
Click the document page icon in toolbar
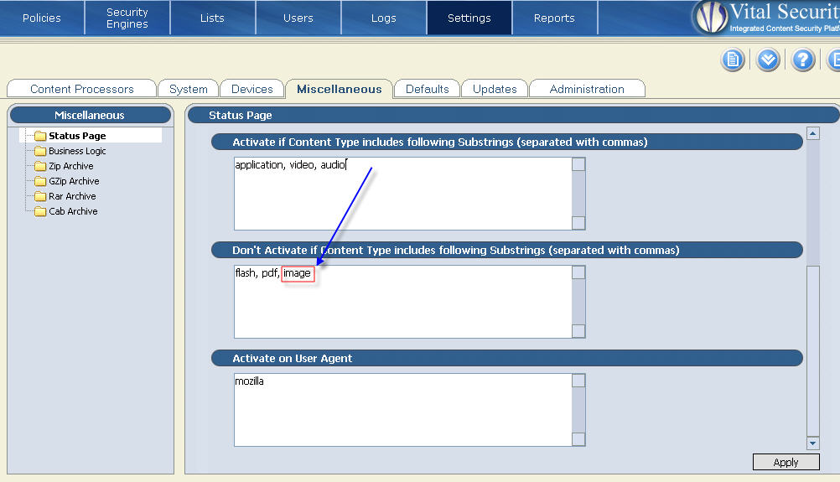point(733,60)
